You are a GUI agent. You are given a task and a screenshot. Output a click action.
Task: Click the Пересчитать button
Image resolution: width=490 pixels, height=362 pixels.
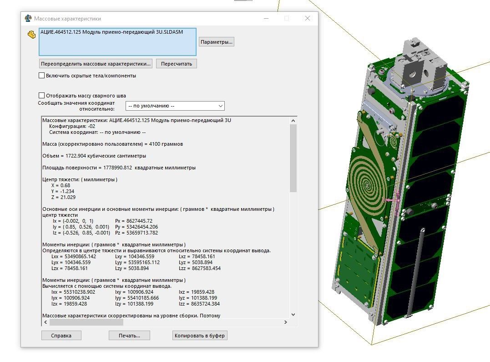coord(177,64)
